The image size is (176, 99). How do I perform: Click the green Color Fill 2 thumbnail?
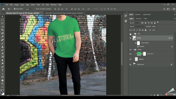pos(139,54)
